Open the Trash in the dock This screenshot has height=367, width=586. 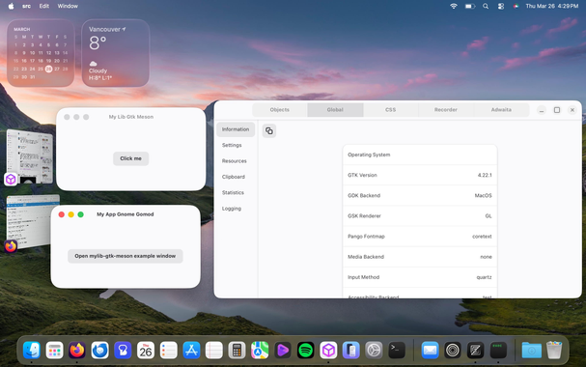[x=554, y=351]
